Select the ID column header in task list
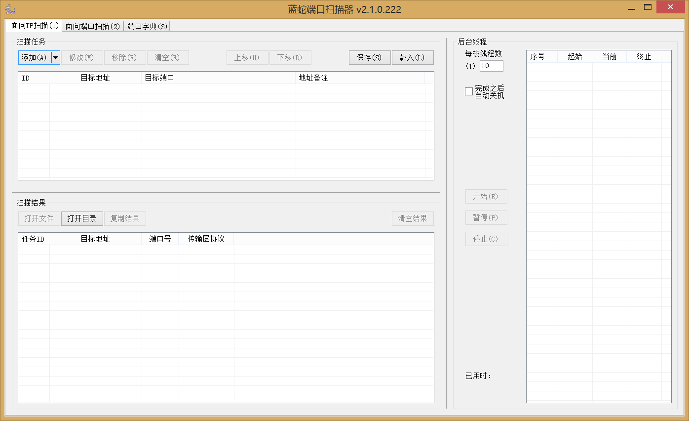The image size is (689, 421). pyautogui.click(x=34, y=78)
